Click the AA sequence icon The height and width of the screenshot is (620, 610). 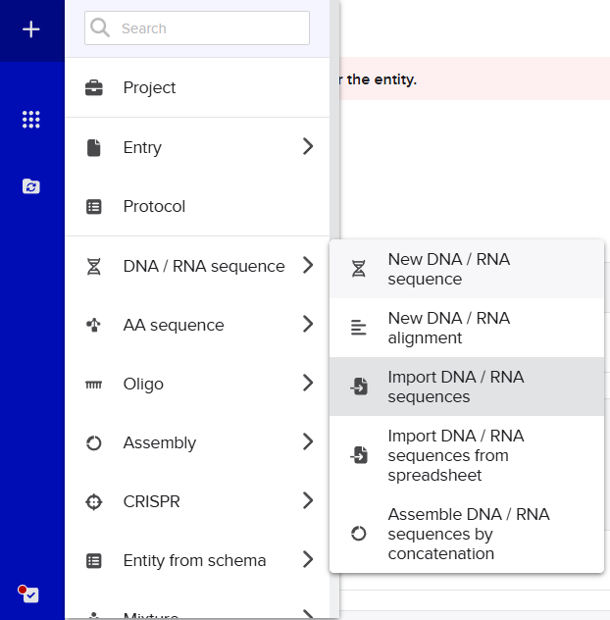point(94,326)
